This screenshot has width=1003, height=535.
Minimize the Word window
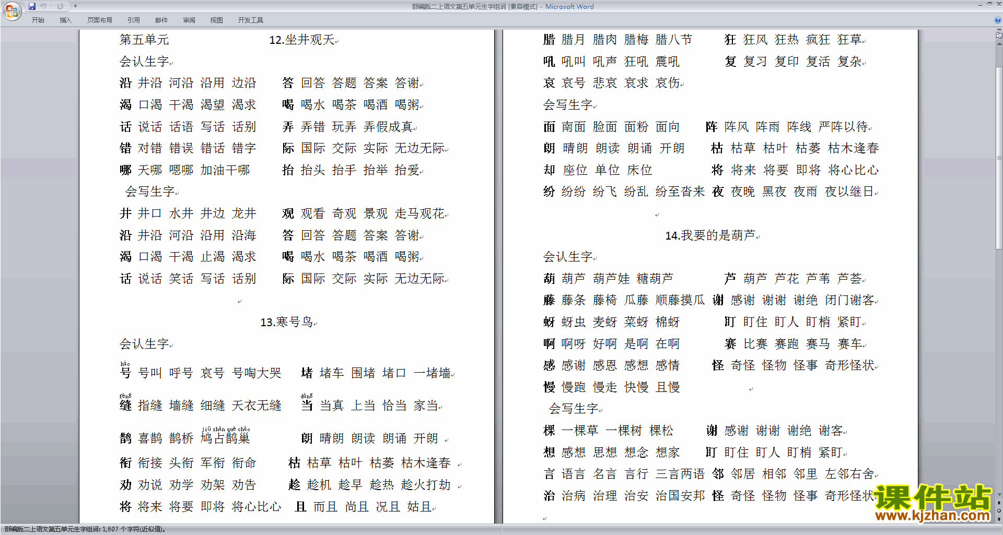click(980, 5)
